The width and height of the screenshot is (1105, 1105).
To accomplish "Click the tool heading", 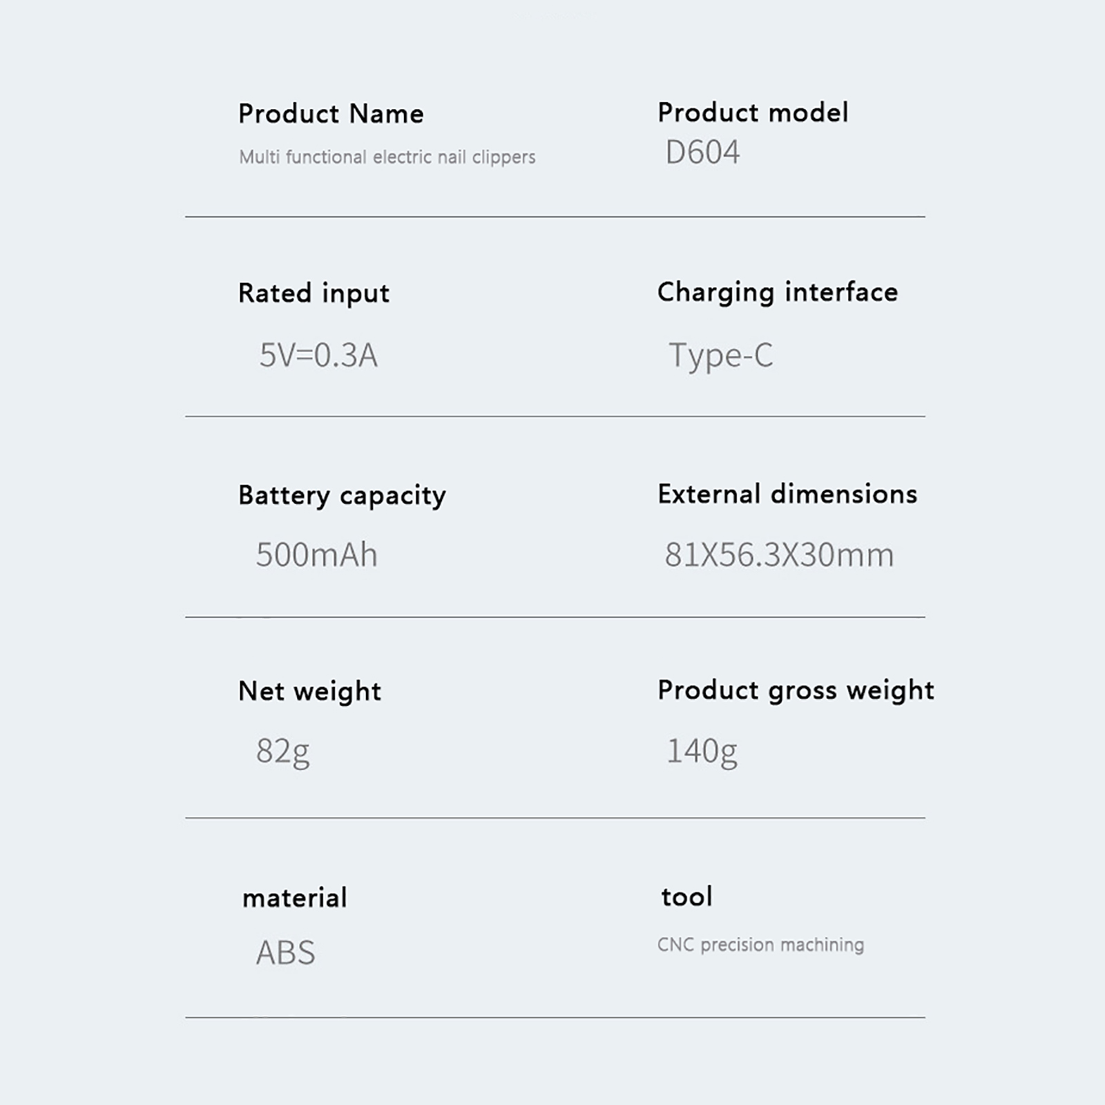I will 686,897.
